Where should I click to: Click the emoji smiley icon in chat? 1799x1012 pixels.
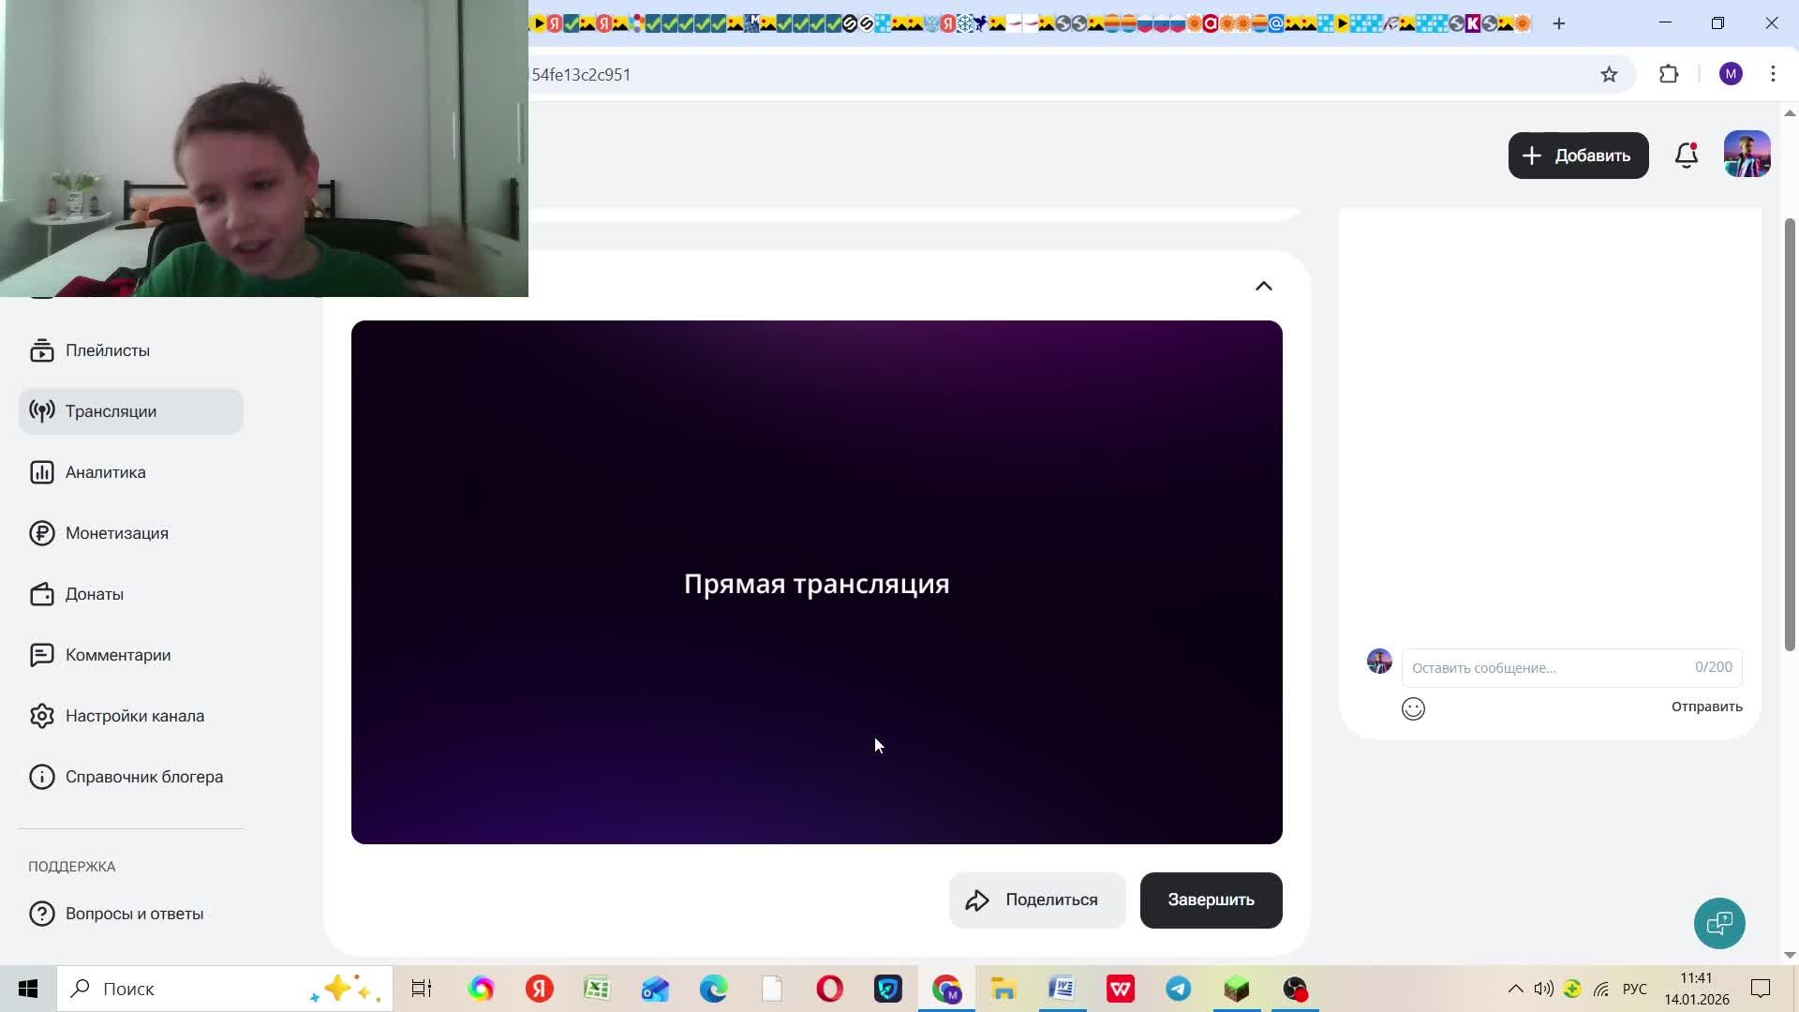[1413, 709]
